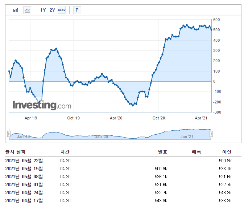The image size is (244, 208).
Task: Set chart range to 1Y
Action: (x=43, y=10)
